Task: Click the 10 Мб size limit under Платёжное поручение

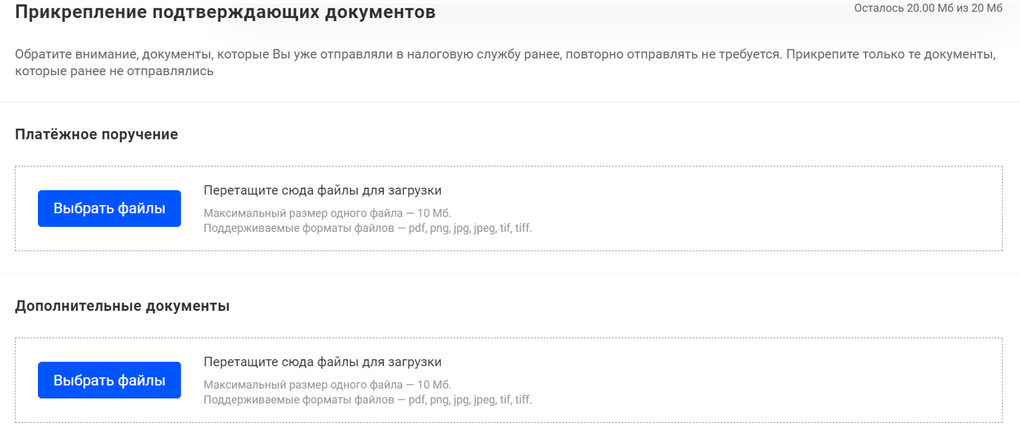Action: (x=433, y=213)
